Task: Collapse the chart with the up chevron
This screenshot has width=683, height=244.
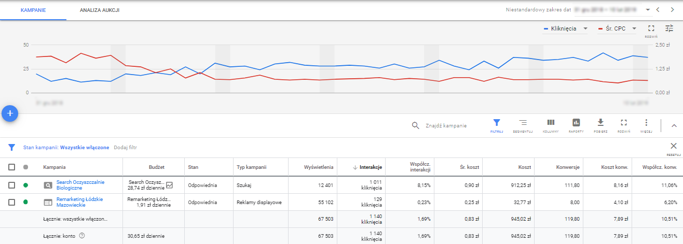Action: coord(674,125)
